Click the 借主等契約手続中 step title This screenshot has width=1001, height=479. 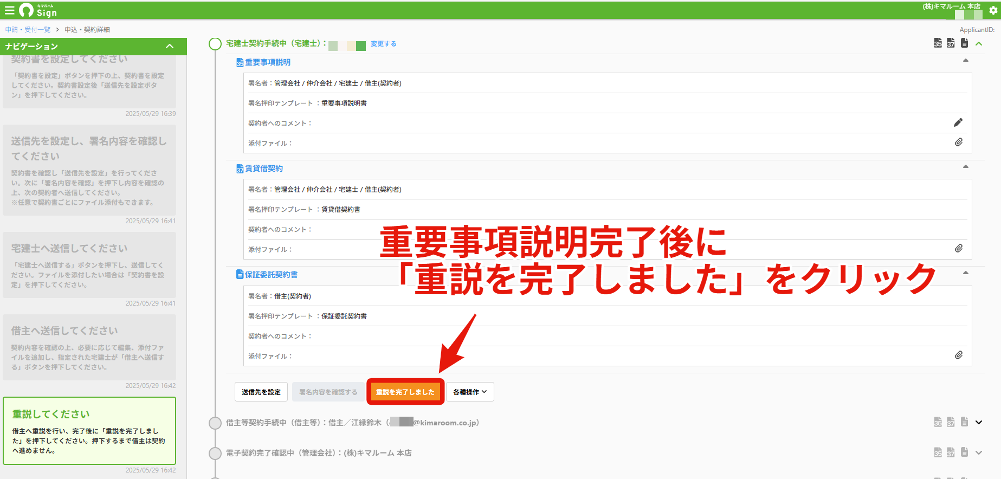tap(352, 423)
